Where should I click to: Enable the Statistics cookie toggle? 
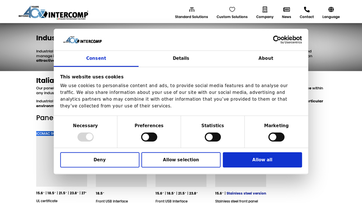tap(213, 137)
